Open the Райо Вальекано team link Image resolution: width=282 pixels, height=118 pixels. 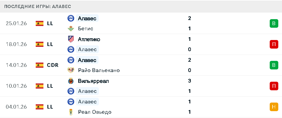point(99,70)
